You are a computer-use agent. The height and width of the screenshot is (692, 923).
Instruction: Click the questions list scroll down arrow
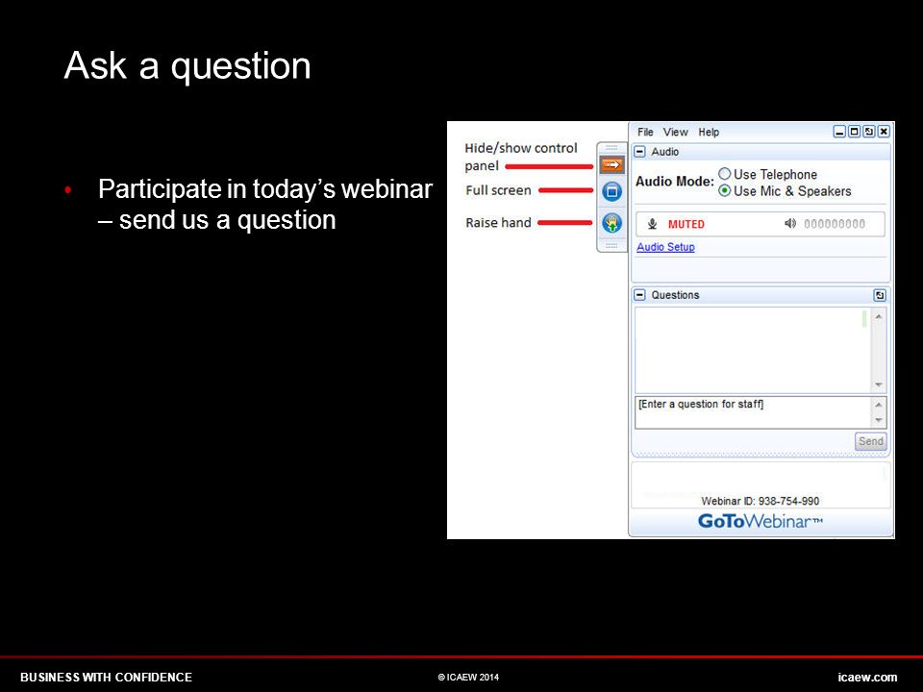(x=878, y=384)
